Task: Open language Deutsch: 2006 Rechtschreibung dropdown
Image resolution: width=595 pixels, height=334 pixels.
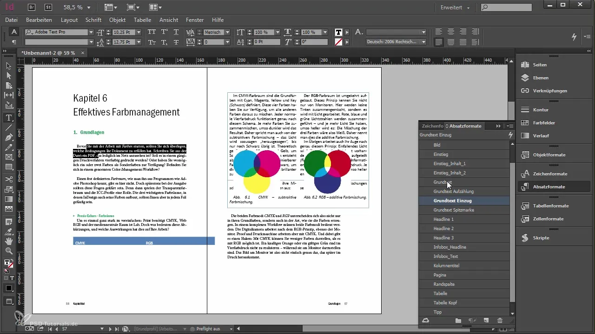Action: click(423, 42)
